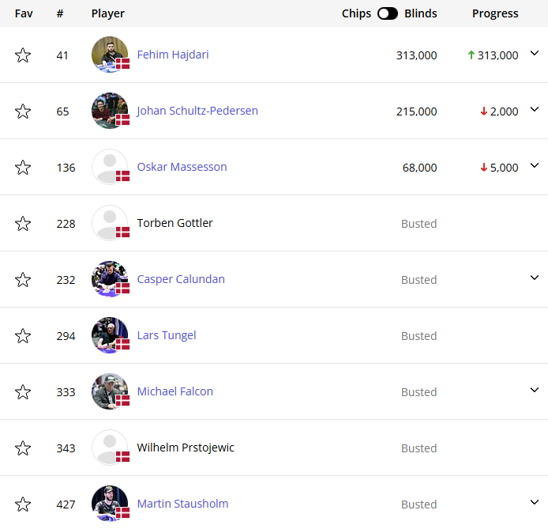Open Oskar Massesson's player profile link

pyautogui.click(x=182, y=167)
